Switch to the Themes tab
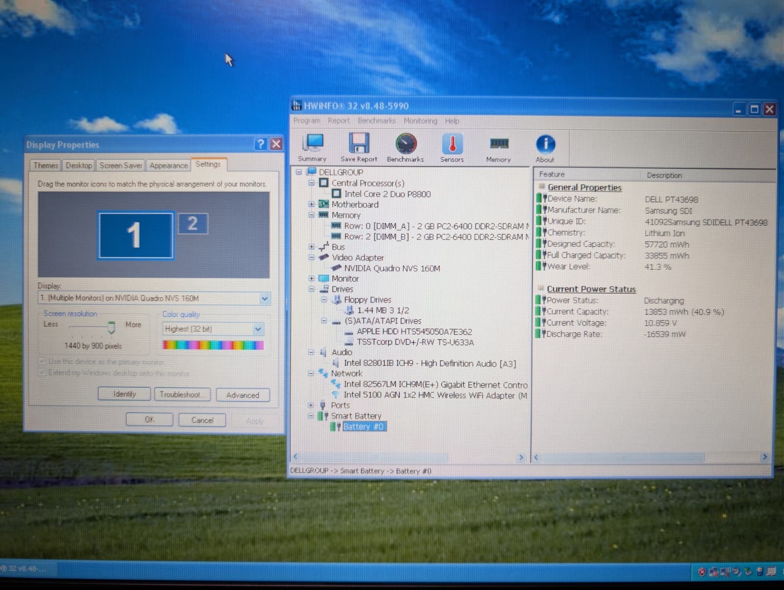This screenshot has width=784, height=590. pos(46,166)
